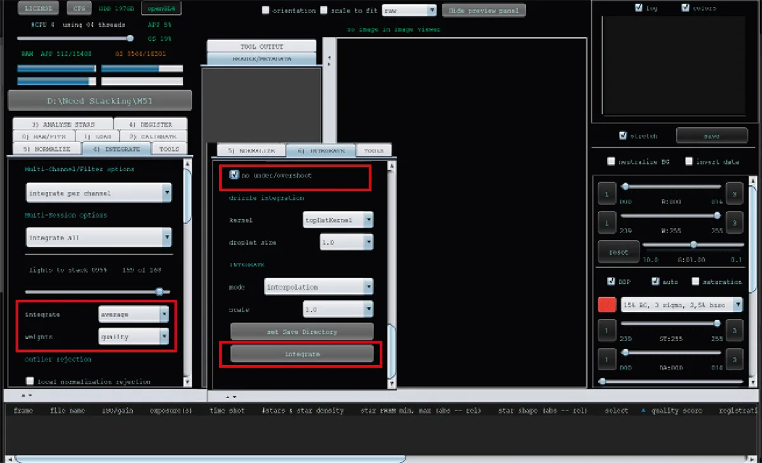Image resolution: width=762 pixels, height=463 pixels.
Task: Click the 'exposure(s)' column header
Action: point(171,411)
